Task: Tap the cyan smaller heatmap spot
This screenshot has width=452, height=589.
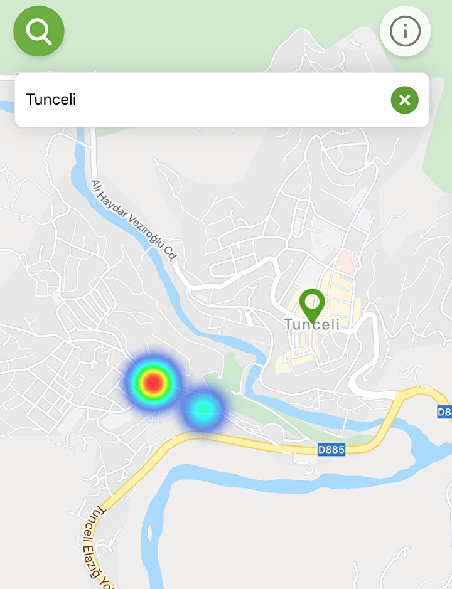Action: pos(203,409)
